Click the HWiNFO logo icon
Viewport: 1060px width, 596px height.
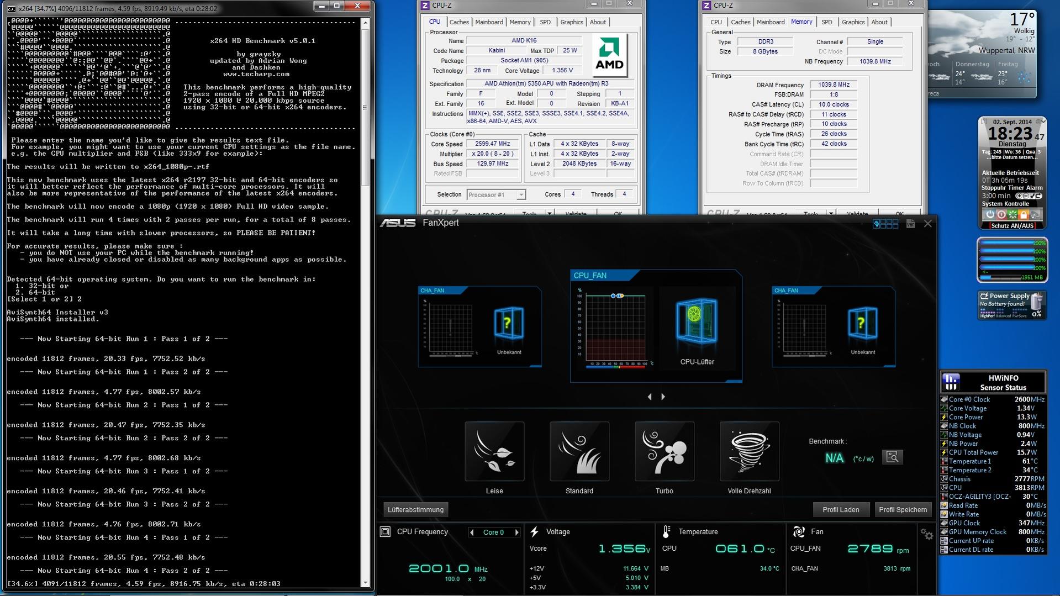pyautogui.click(x=951, y=382)
